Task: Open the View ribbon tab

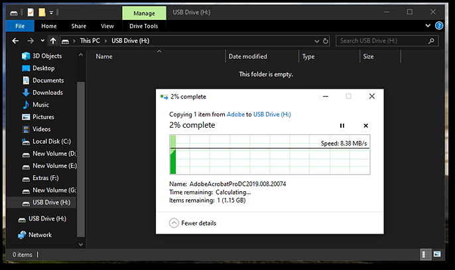Action: point(107,26)
